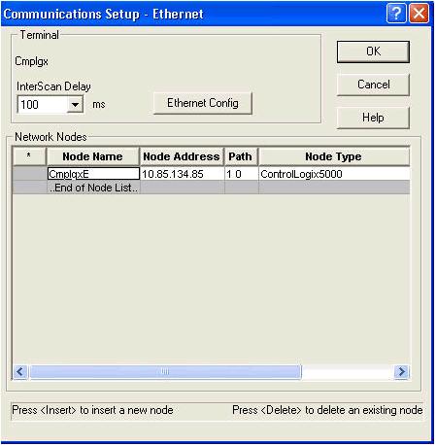
Task: Select node address 10.85.134.85
Action: coord(183,174)
